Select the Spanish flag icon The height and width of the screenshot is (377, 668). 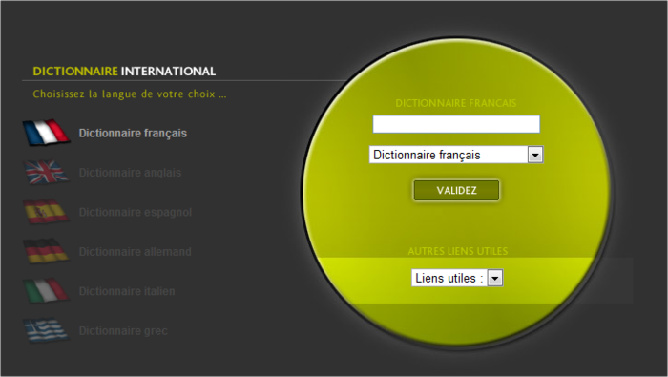47,212
